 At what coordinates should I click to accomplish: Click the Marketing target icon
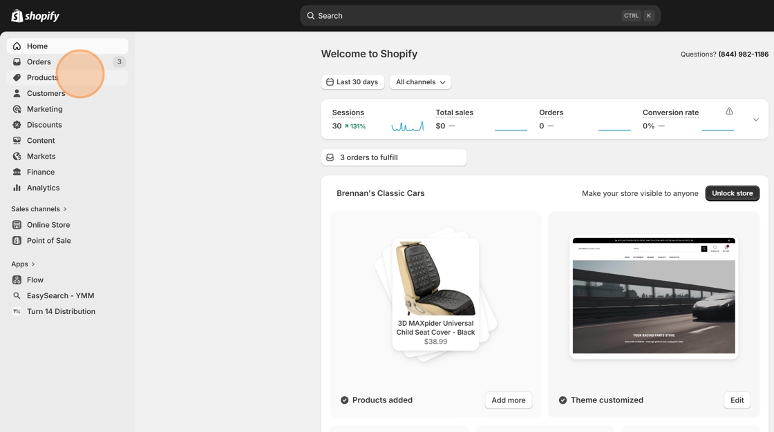point(17,109)
